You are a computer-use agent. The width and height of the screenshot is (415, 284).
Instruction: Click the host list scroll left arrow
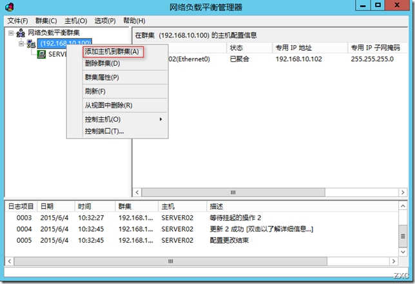(x=137, y=193)
